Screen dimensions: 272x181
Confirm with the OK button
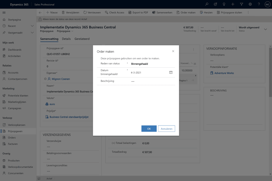(149, 129)
